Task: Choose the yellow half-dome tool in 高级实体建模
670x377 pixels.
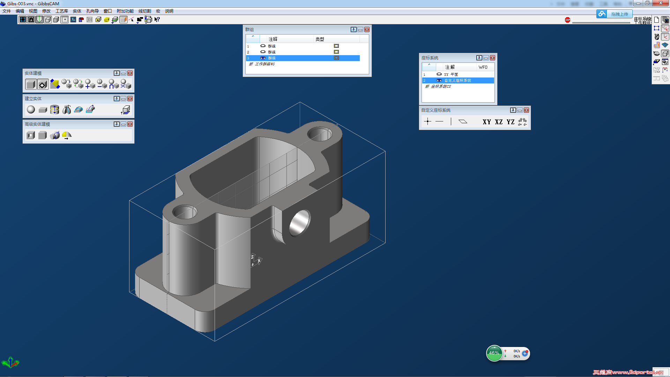Action: (67, 135)
